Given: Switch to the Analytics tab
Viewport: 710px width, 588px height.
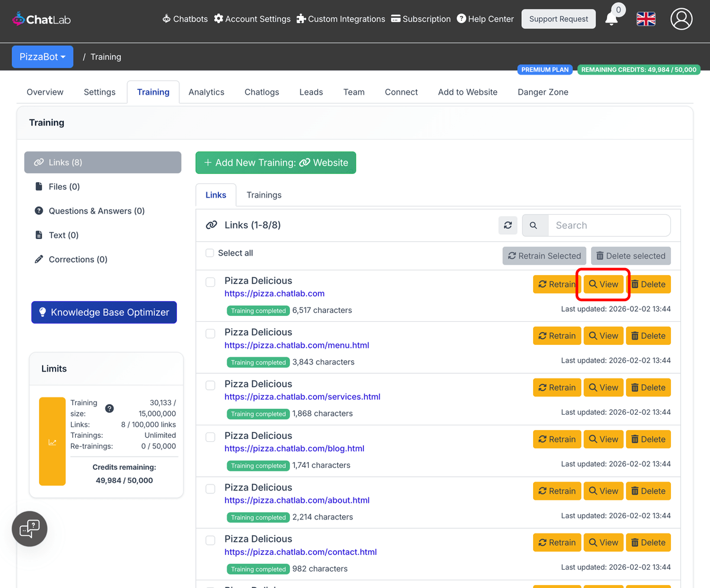Looking at the screenshot, I should point(206,92).
